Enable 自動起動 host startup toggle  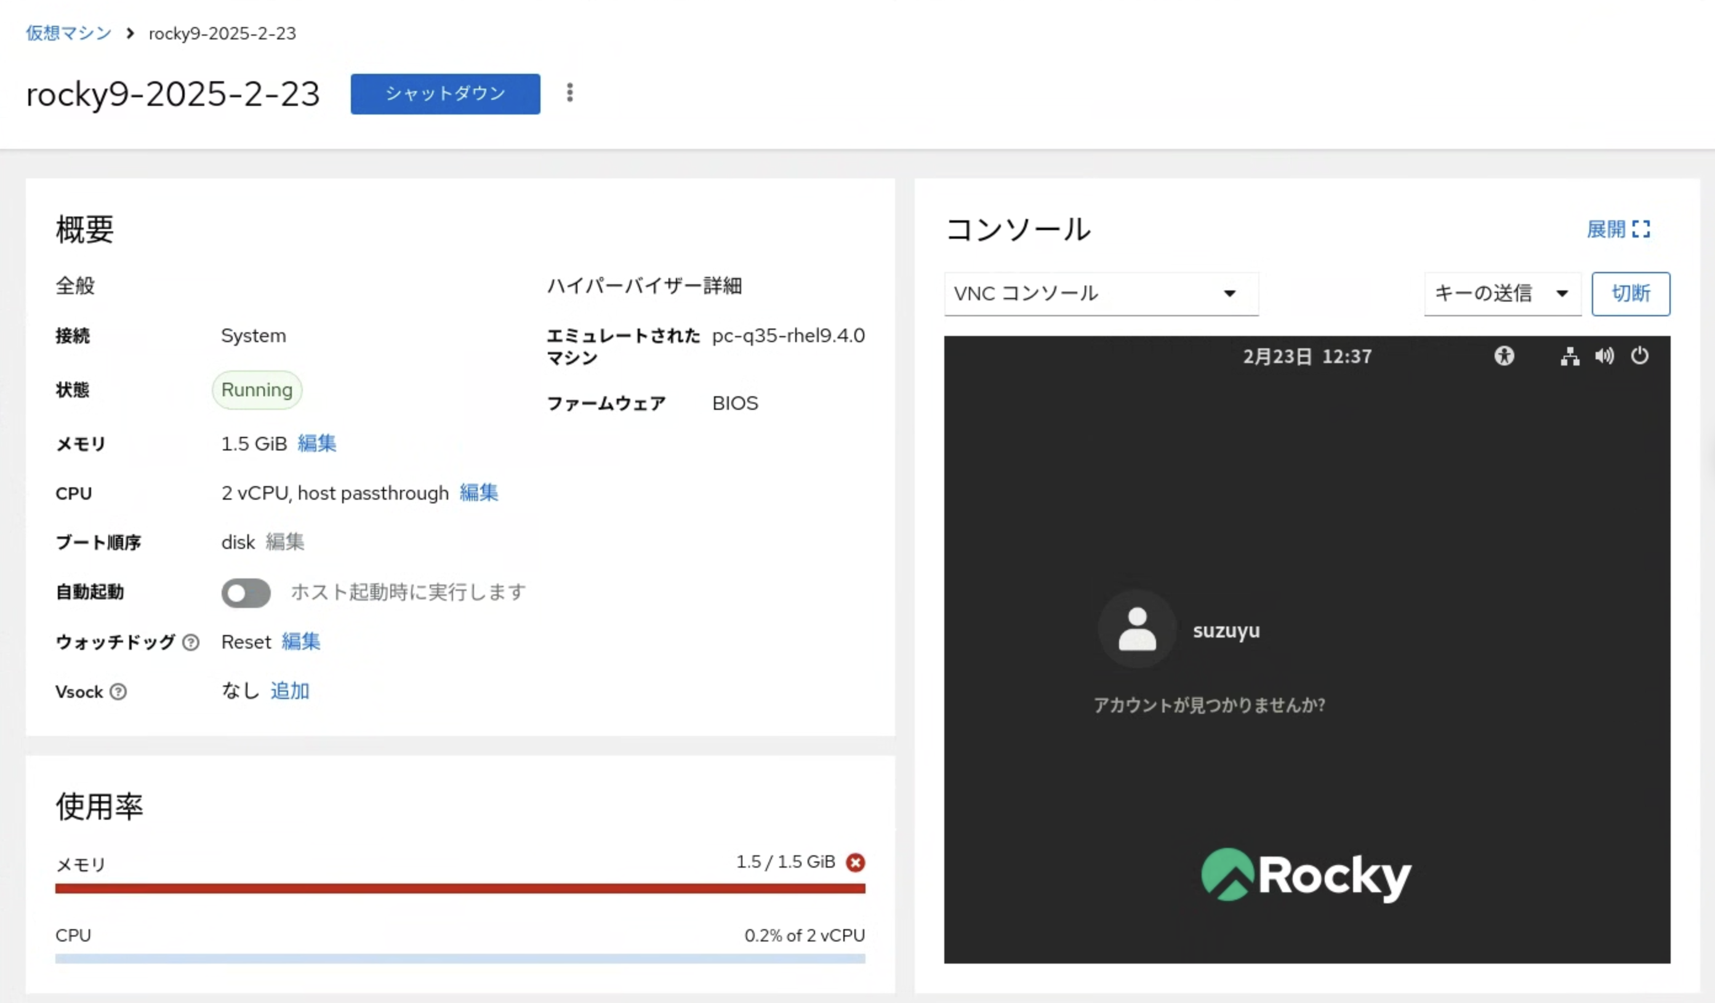point(246,593)
